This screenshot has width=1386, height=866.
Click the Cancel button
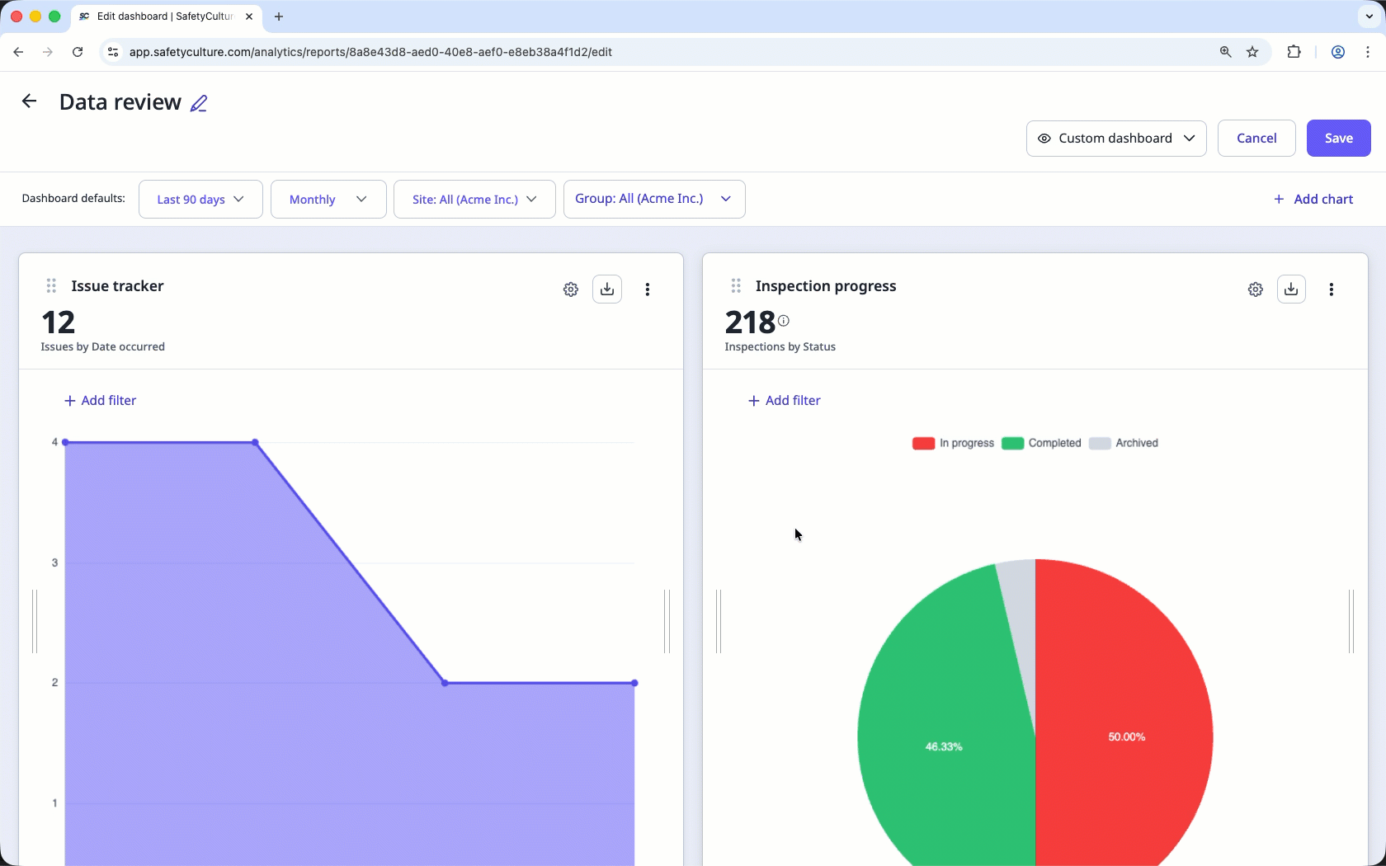[1256, 138]
